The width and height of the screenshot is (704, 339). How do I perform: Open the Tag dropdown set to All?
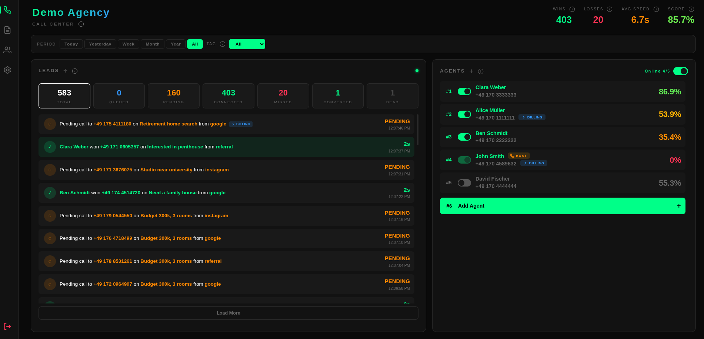tap(247, 44)
